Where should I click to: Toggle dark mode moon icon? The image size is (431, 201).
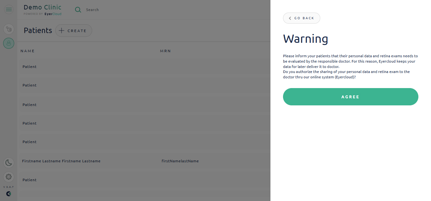[x=9, y=163]
